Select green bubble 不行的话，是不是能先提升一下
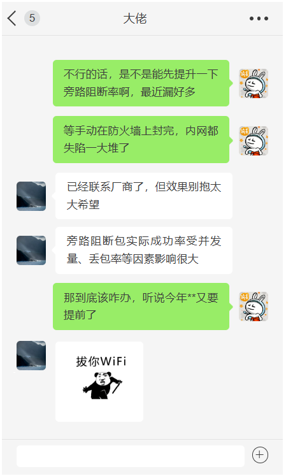The width and height of the screenshot is (286, 476). (x=141, y=83)
